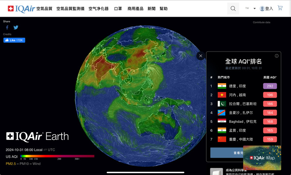
Task: Open the TW region dropdown
Action: click(x=251, y=8)
